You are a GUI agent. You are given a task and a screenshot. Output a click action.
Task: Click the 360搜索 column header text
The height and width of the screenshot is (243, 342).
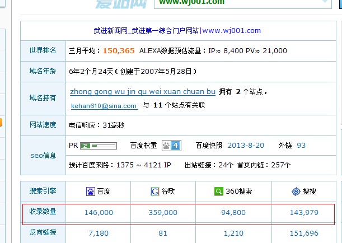(239, 191)
